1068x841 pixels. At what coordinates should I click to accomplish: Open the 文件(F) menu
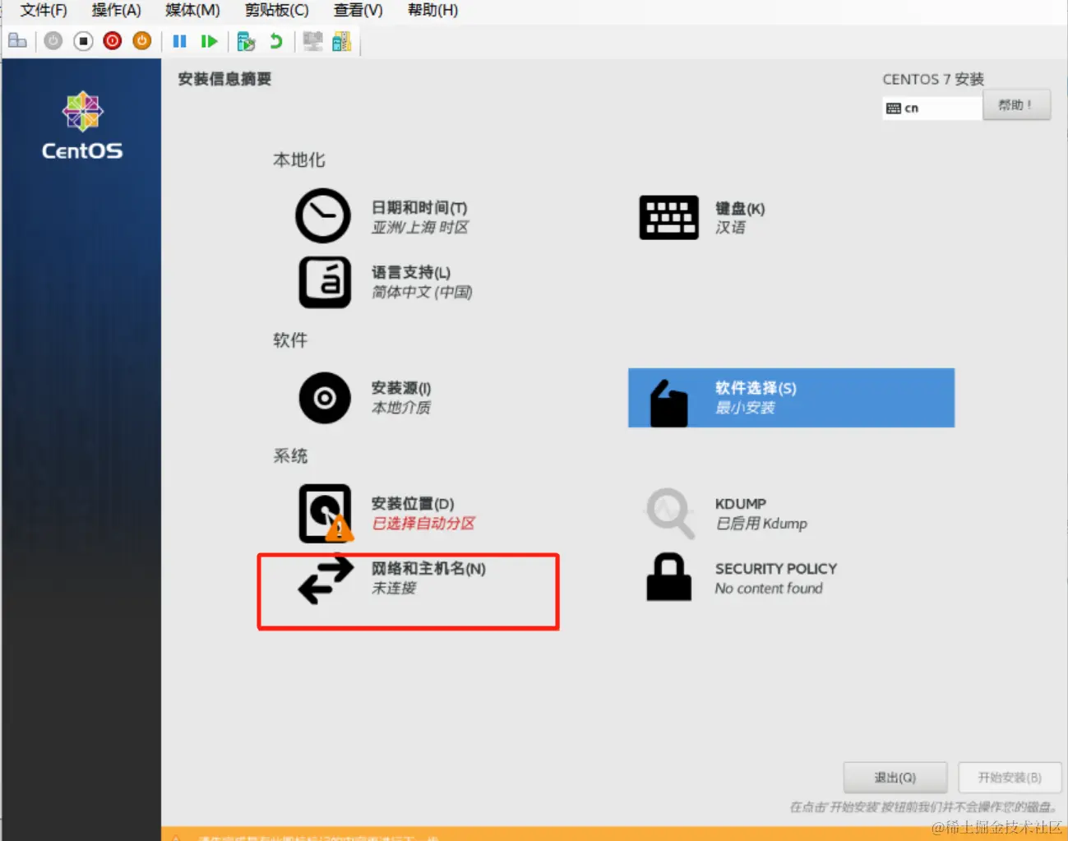click(x=44, y=11)
